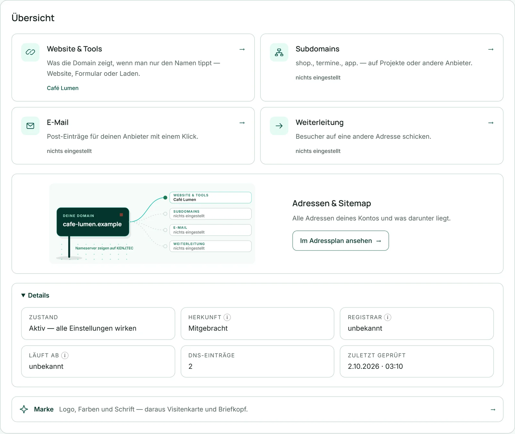Click the envelope icon on E-Mail card
The image size is (515, 434).
[30, 126]
